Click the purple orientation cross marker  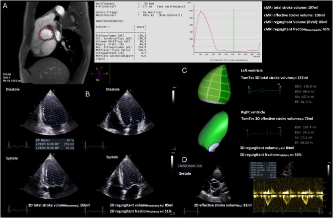100,73
